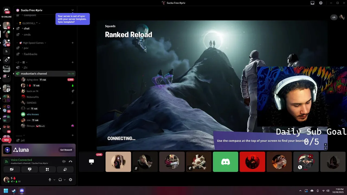Click the Sync template notification bubble
The height and width of the screenshot is (195, 347).
tap(73, 19)
